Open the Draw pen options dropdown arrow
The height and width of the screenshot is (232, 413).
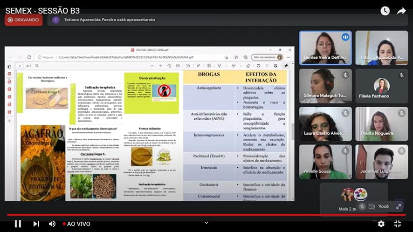pos(226,66)
